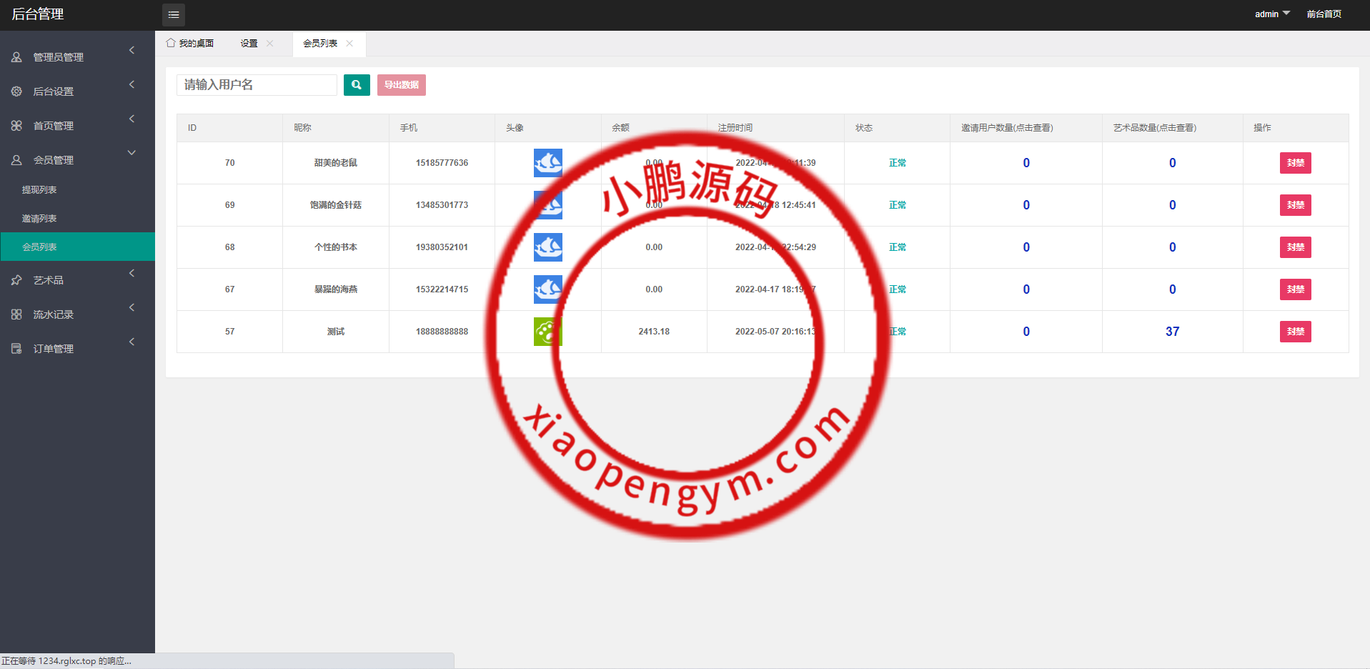1370x669 pixels.
Task: Click the avatar image of user 70
Action: coord(547,163)
